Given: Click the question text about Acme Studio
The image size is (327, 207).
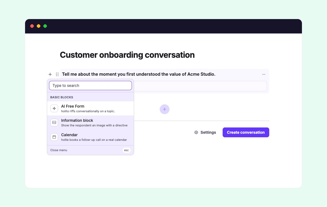Looking at the screenshot, I should [139, 74].
